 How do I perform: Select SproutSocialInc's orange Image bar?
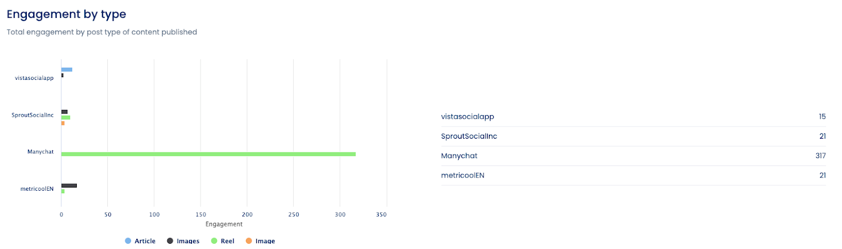63,123
